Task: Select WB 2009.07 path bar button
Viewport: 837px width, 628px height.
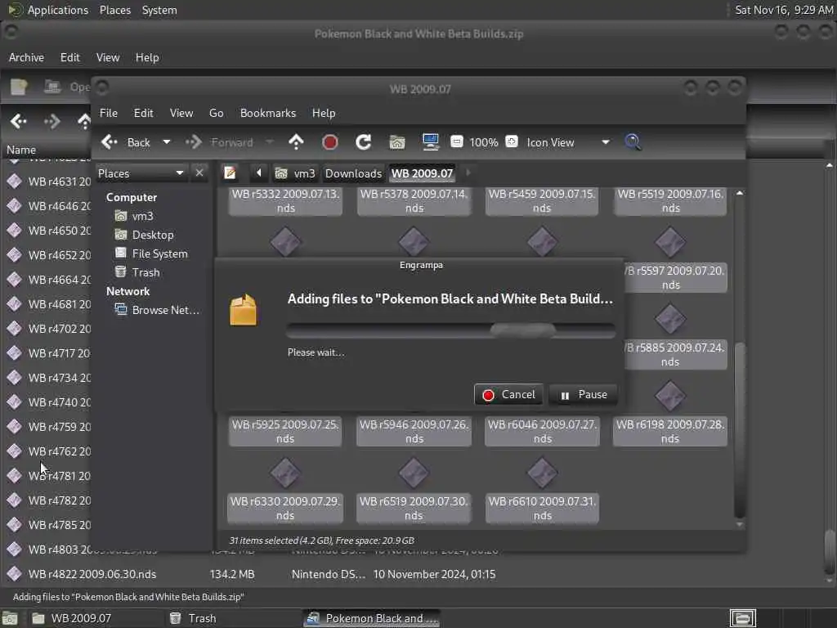Action: [423, 173]
